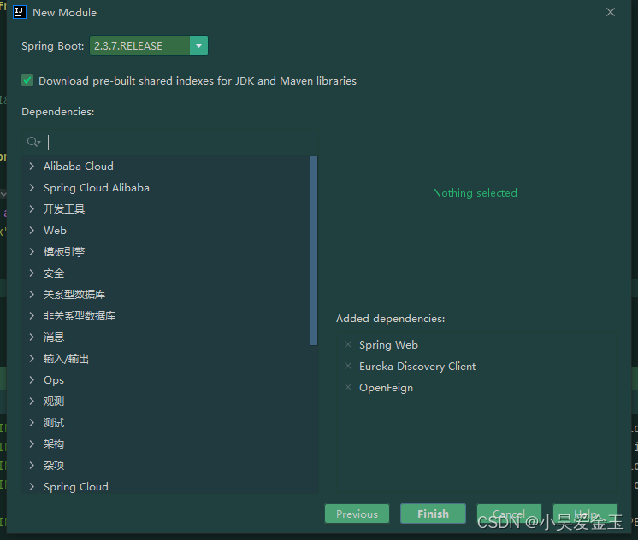Expand the 消息 category

click(32, 337)
